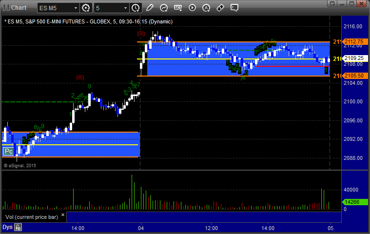Viewport: 370px width, 234px height.
Task: Open the GET tools menu
Action: tap(177, 8)
